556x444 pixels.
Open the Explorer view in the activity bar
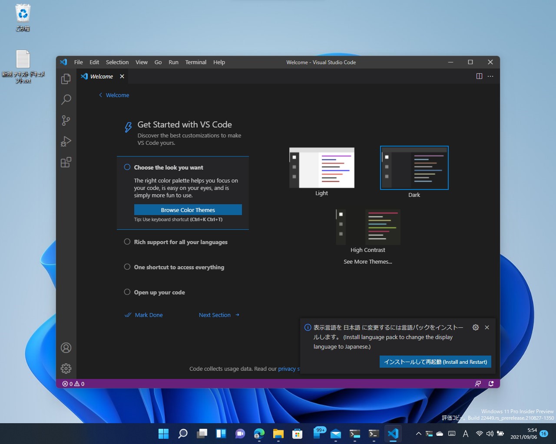(66, 79)
